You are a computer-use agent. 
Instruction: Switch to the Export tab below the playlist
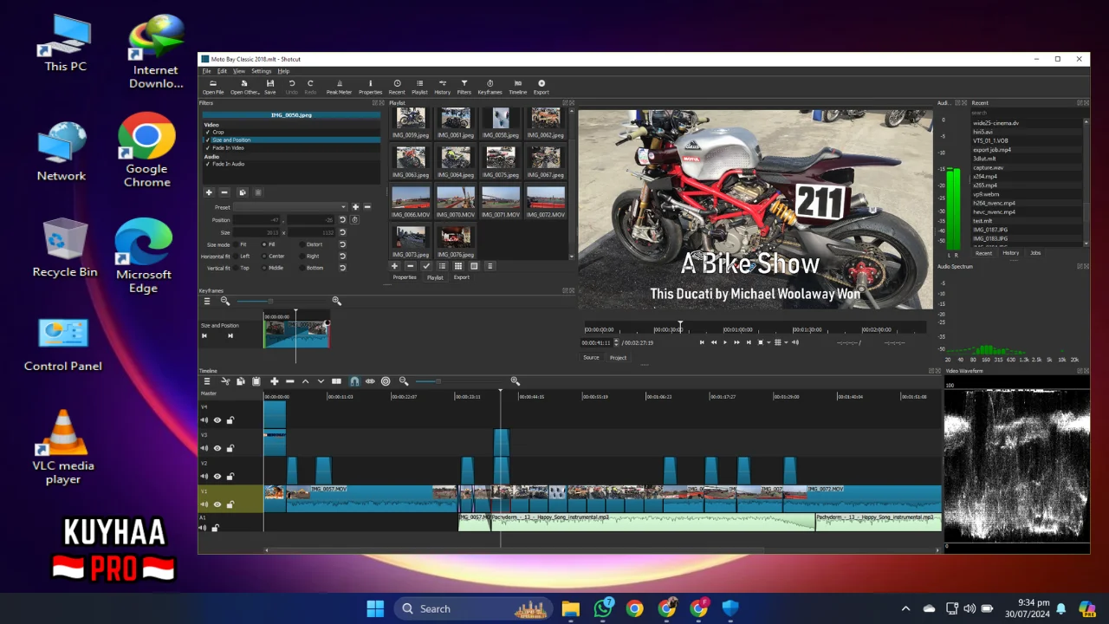(x=461, y=277)
